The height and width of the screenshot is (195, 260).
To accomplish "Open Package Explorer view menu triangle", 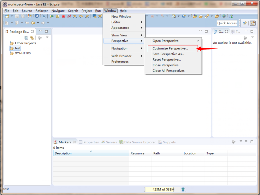I will 47,37.
